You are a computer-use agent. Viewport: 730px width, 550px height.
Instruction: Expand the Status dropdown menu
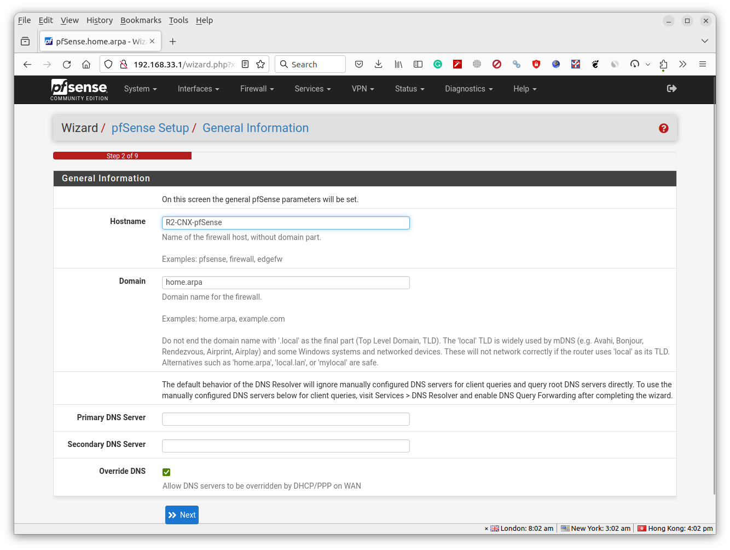pos(410,89)
